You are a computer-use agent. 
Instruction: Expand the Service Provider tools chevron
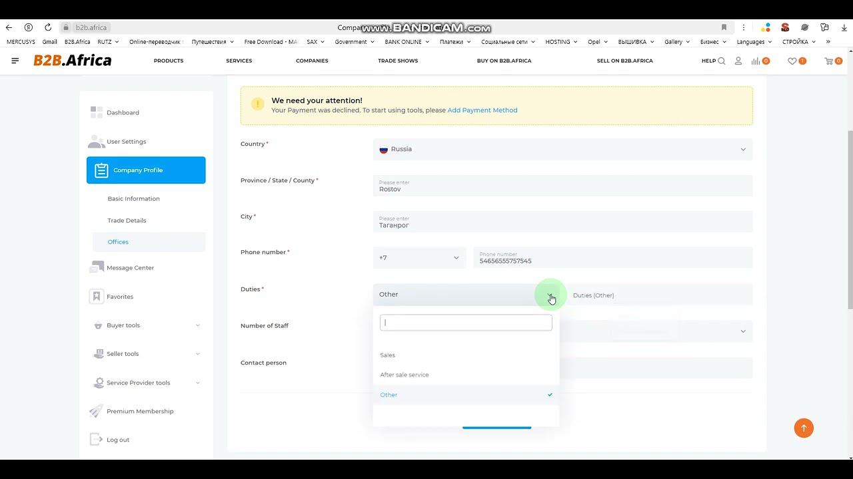click(198, 383)
